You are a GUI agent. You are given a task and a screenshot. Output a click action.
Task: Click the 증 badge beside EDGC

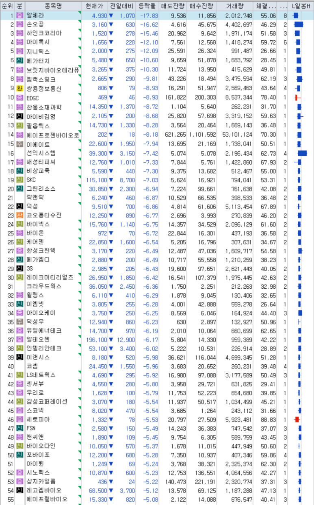pos(20,97)
